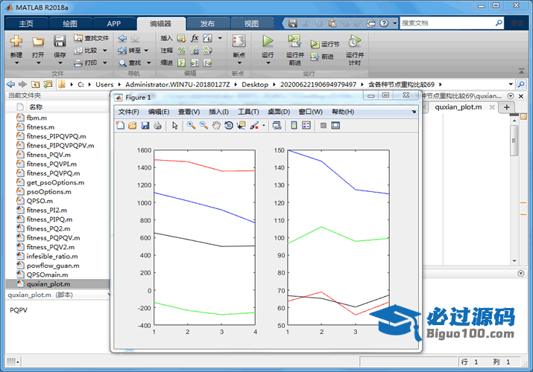This screenshot has width=533, height=372.
Task: Click the insert section icon next to 插入
Action: tap(182, 38)
